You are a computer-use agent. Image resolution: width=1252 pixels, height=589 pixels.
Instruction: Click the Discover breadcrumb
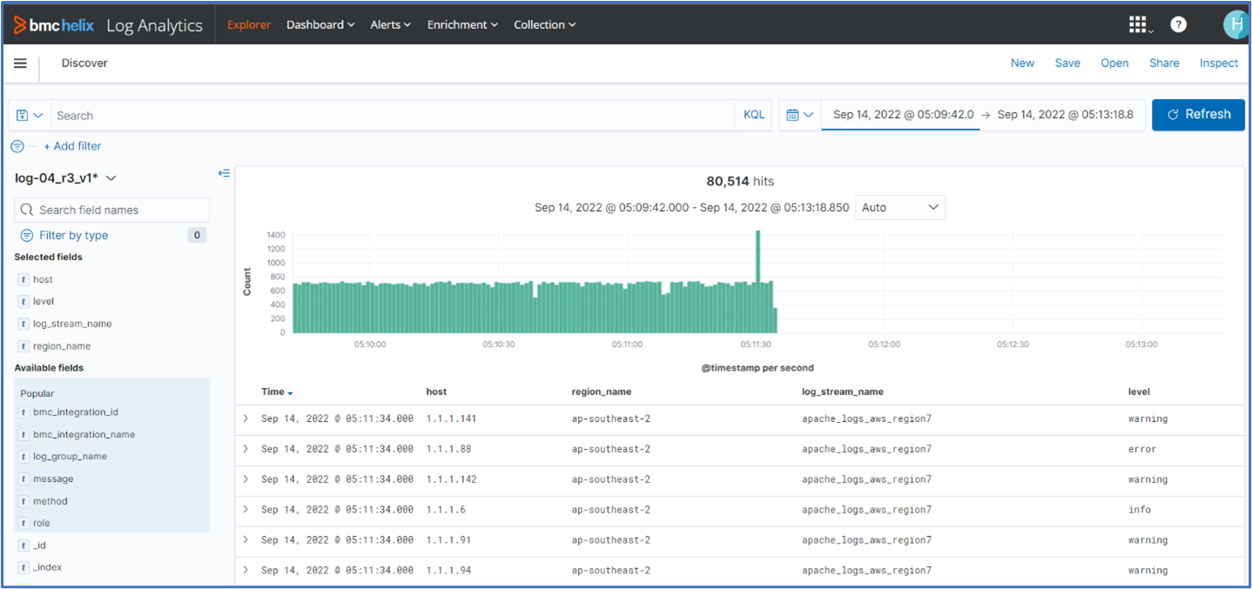(84, 63)
